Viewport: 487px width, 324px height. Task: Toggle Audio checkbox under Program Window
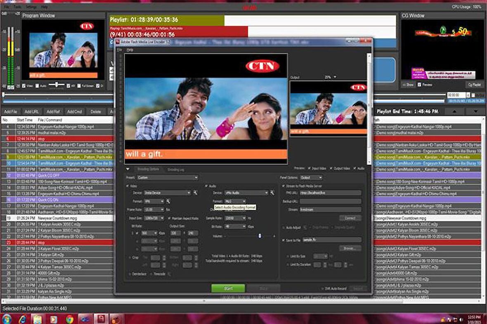(x=37, y=86)
